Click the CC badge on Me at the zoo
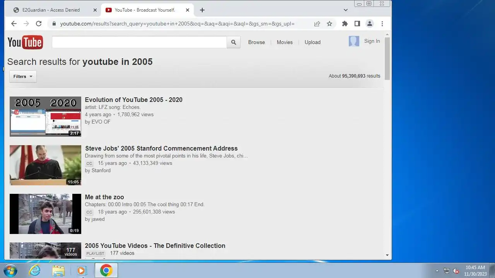The image size is (495, 278). click(89, 212)
